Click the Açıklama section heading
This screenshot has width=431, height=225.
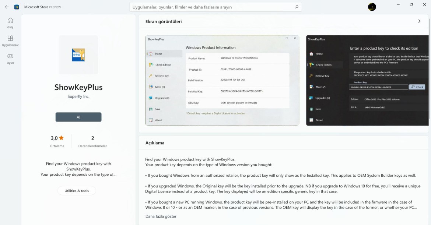pos(155,143)
